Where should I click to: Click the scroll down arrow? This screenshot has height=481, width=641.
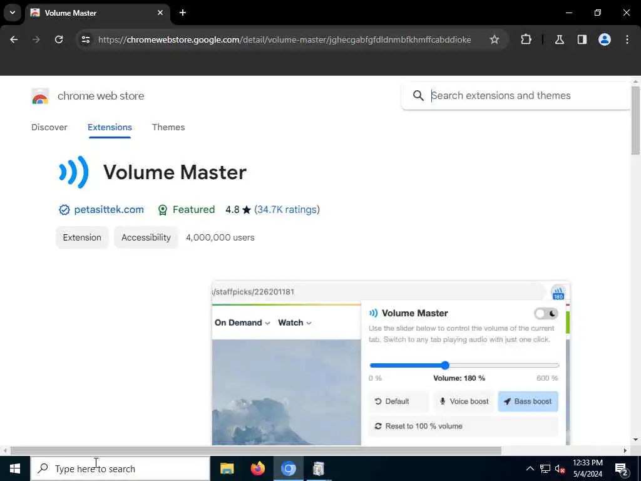pos(635,440)
